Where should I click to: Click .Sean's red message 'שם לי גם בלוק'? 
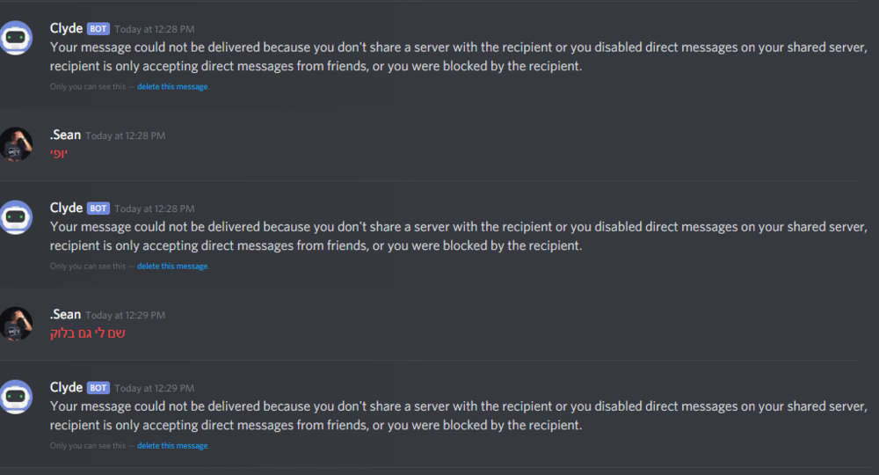(x=88, y=333)
